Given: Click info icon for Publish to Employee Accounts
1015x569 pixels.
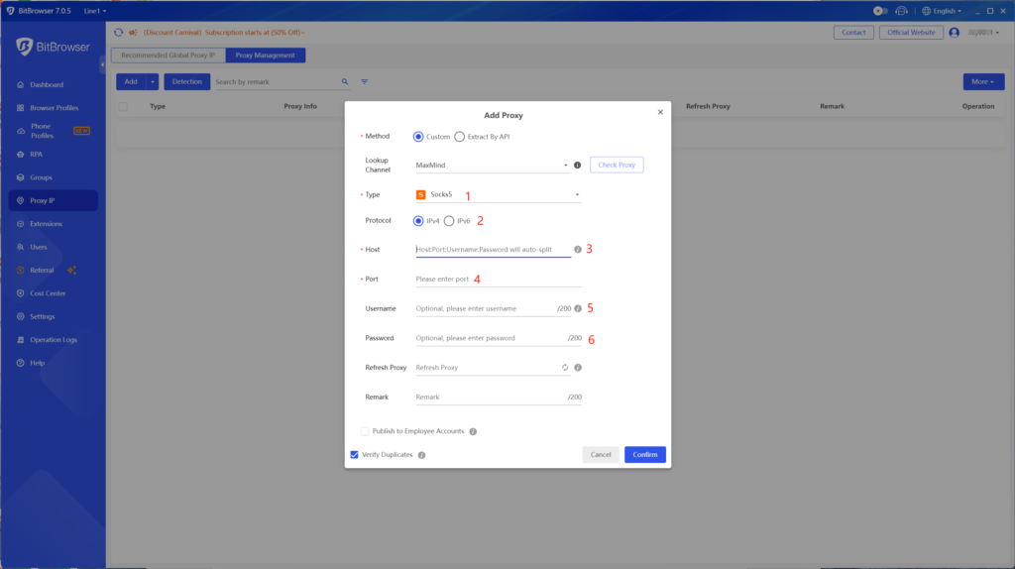Looking at the screenshot, I should coord(473,432).
